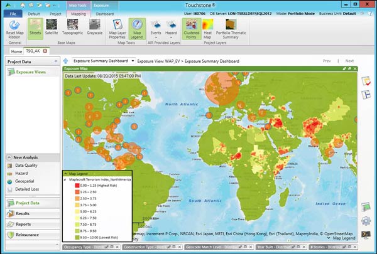This screenshot has width=377, height=254.
Task: Maximize the Construction Type panel
Action: [174, 247]
